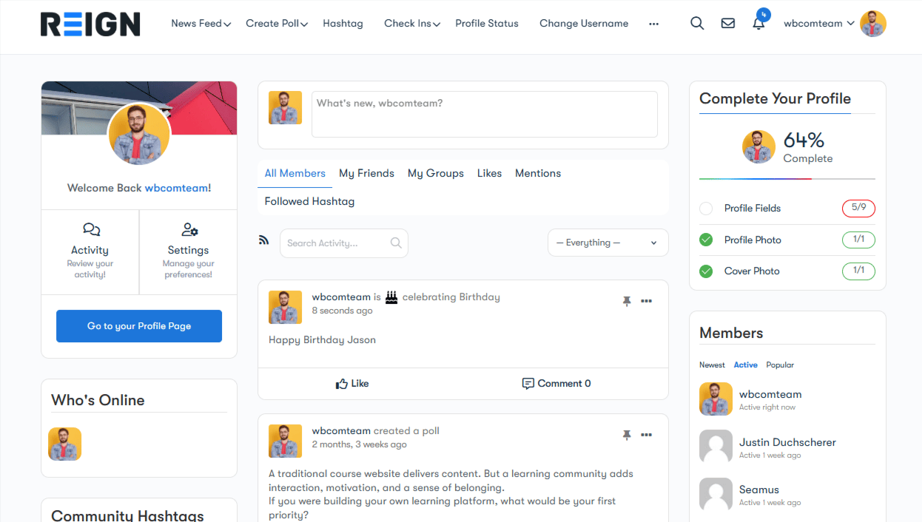
Task: Open the Everything activity filter dropdown
Action: (x=608, y=243)
